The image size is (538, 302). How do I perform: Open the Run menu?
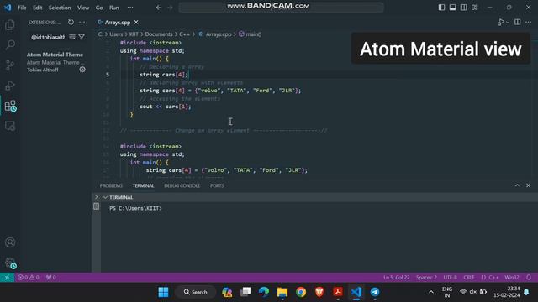(x=114, y=8)
